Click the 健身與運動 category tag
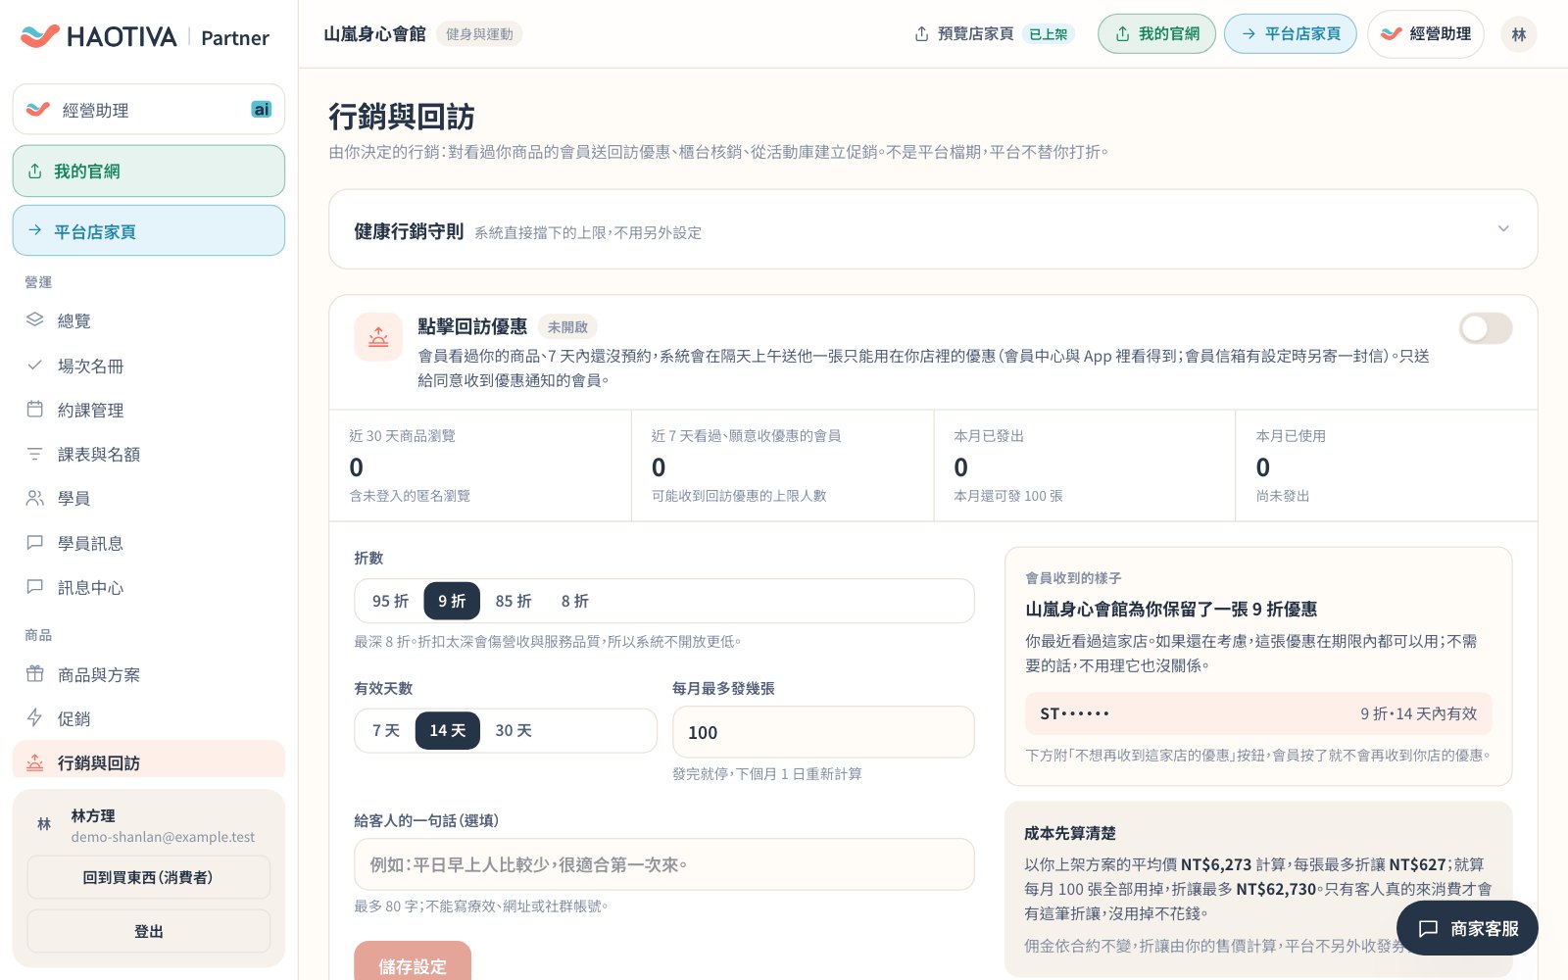 (479, 34)
